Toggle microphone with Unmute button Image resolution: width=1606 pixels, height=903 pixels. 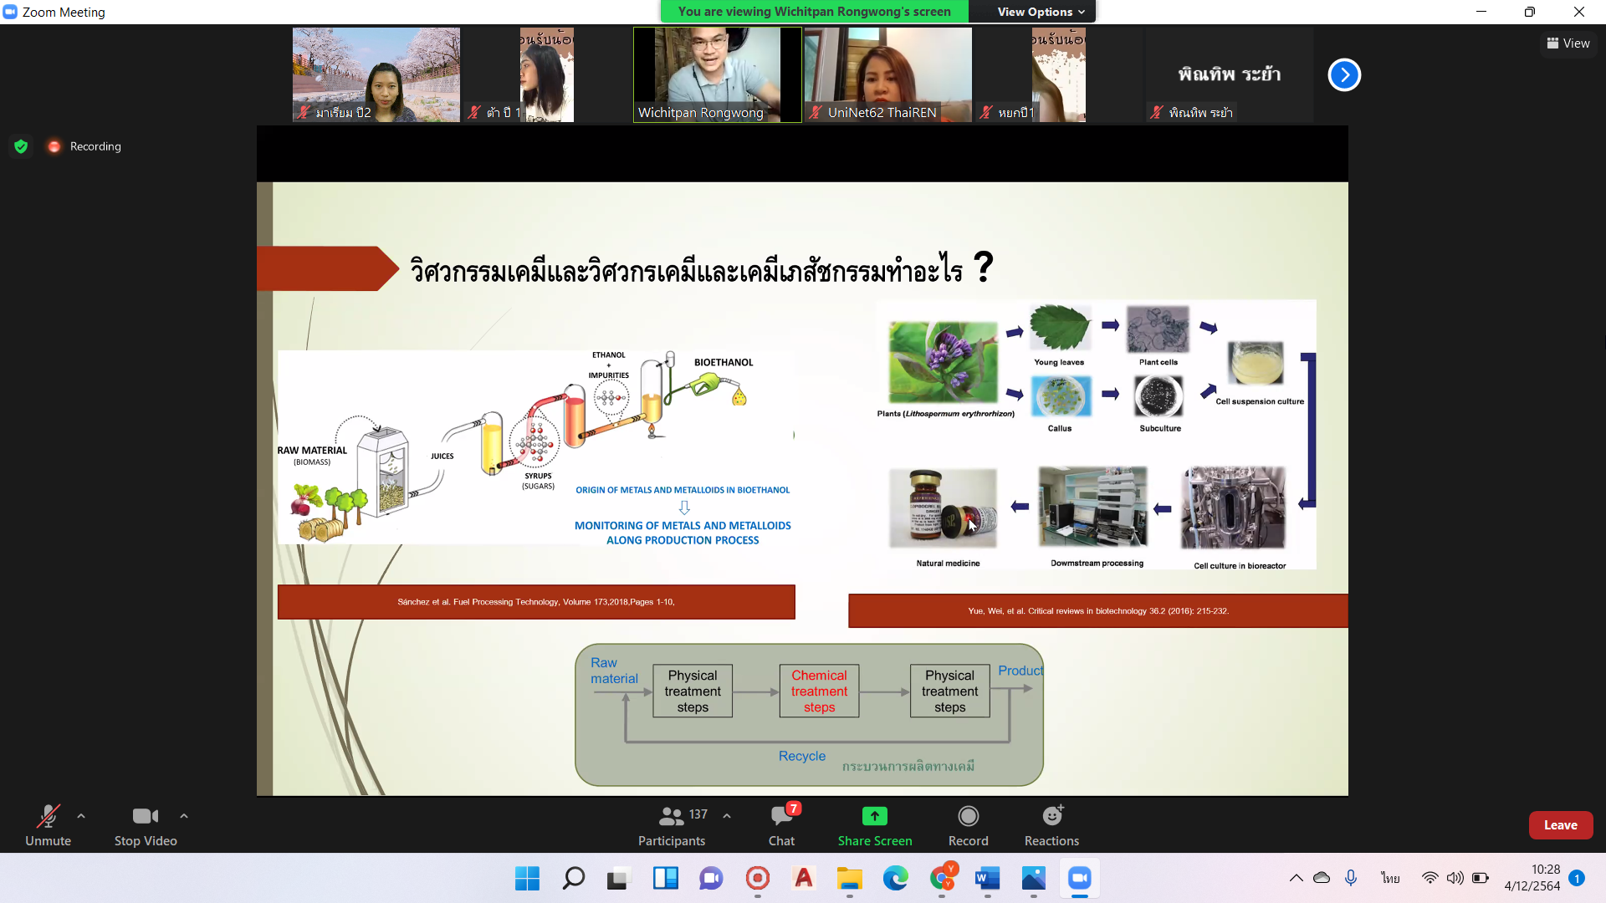click(x=48, y=824)
